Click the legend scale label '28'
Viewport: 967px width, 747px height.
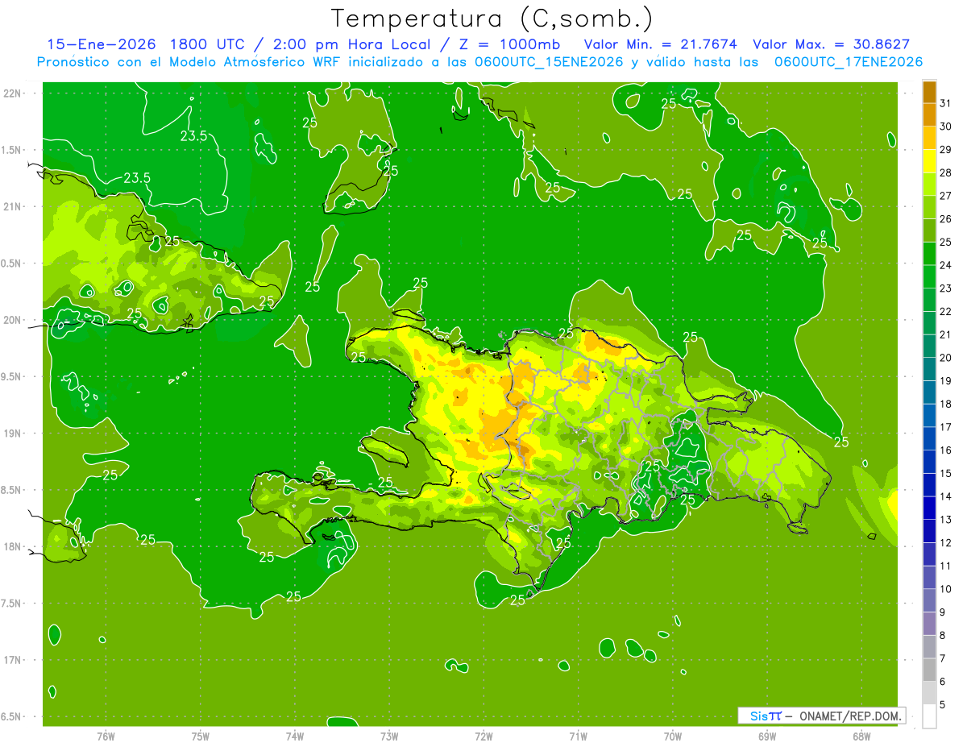coord(947,172)
